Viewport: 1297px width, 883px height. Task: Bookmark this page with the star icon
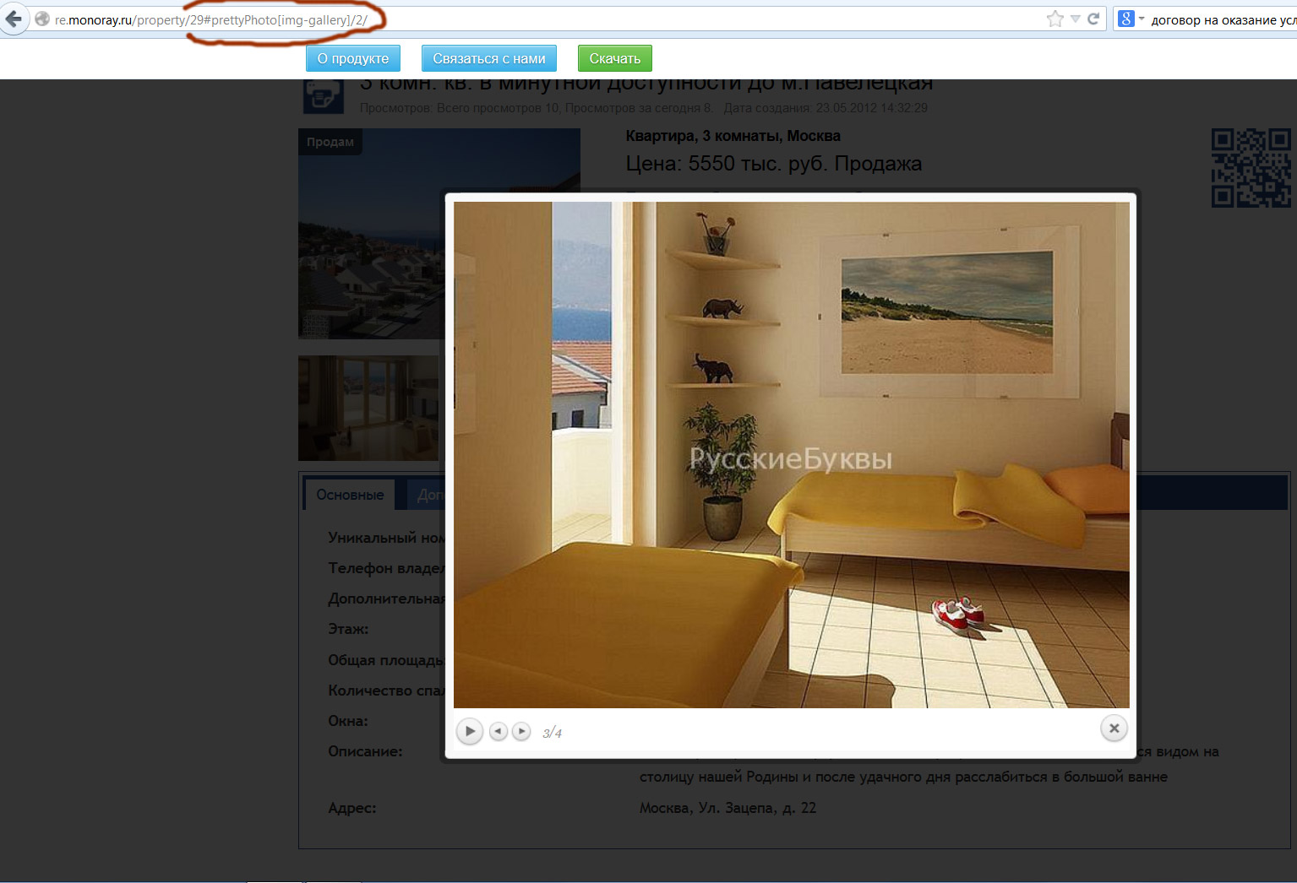[x=1054, y=19]
